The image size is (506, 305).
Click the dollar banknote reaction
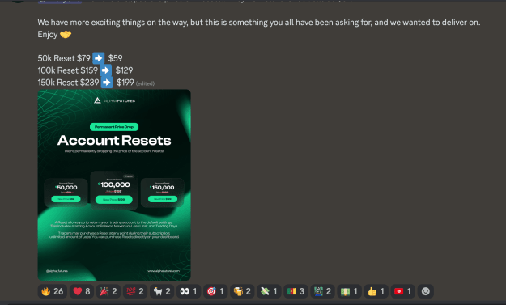click(x=350, y=291)
